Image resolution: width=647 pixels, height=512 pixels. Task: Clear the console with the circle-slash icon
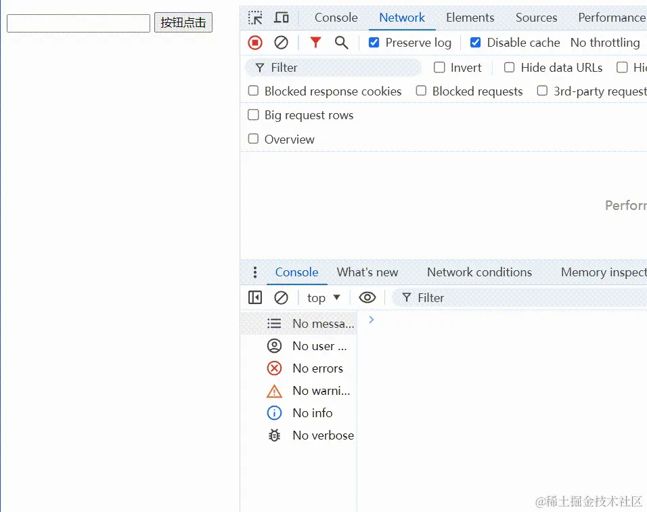pyautogui.click(x=281, y=297)
